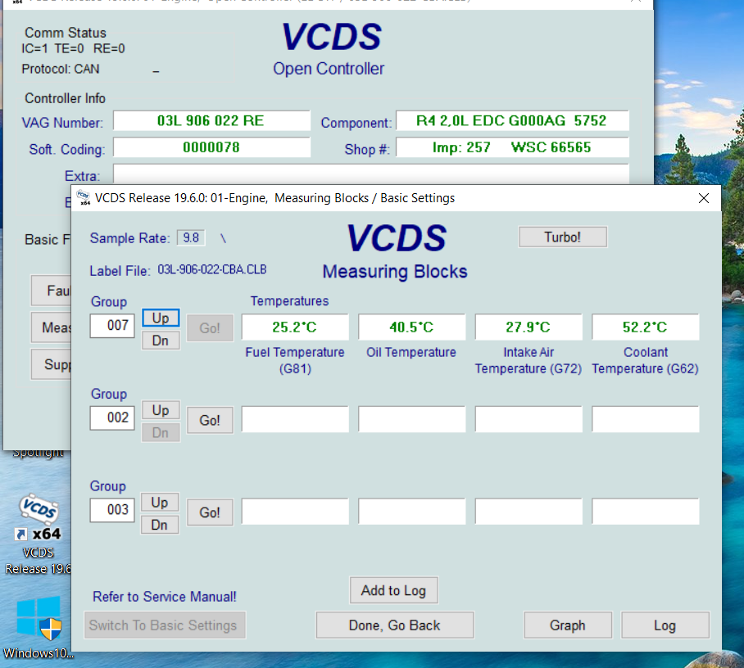Viewport: 744px width, 668px height.
Task: Click the Log button
Action: tap(665, 625)
